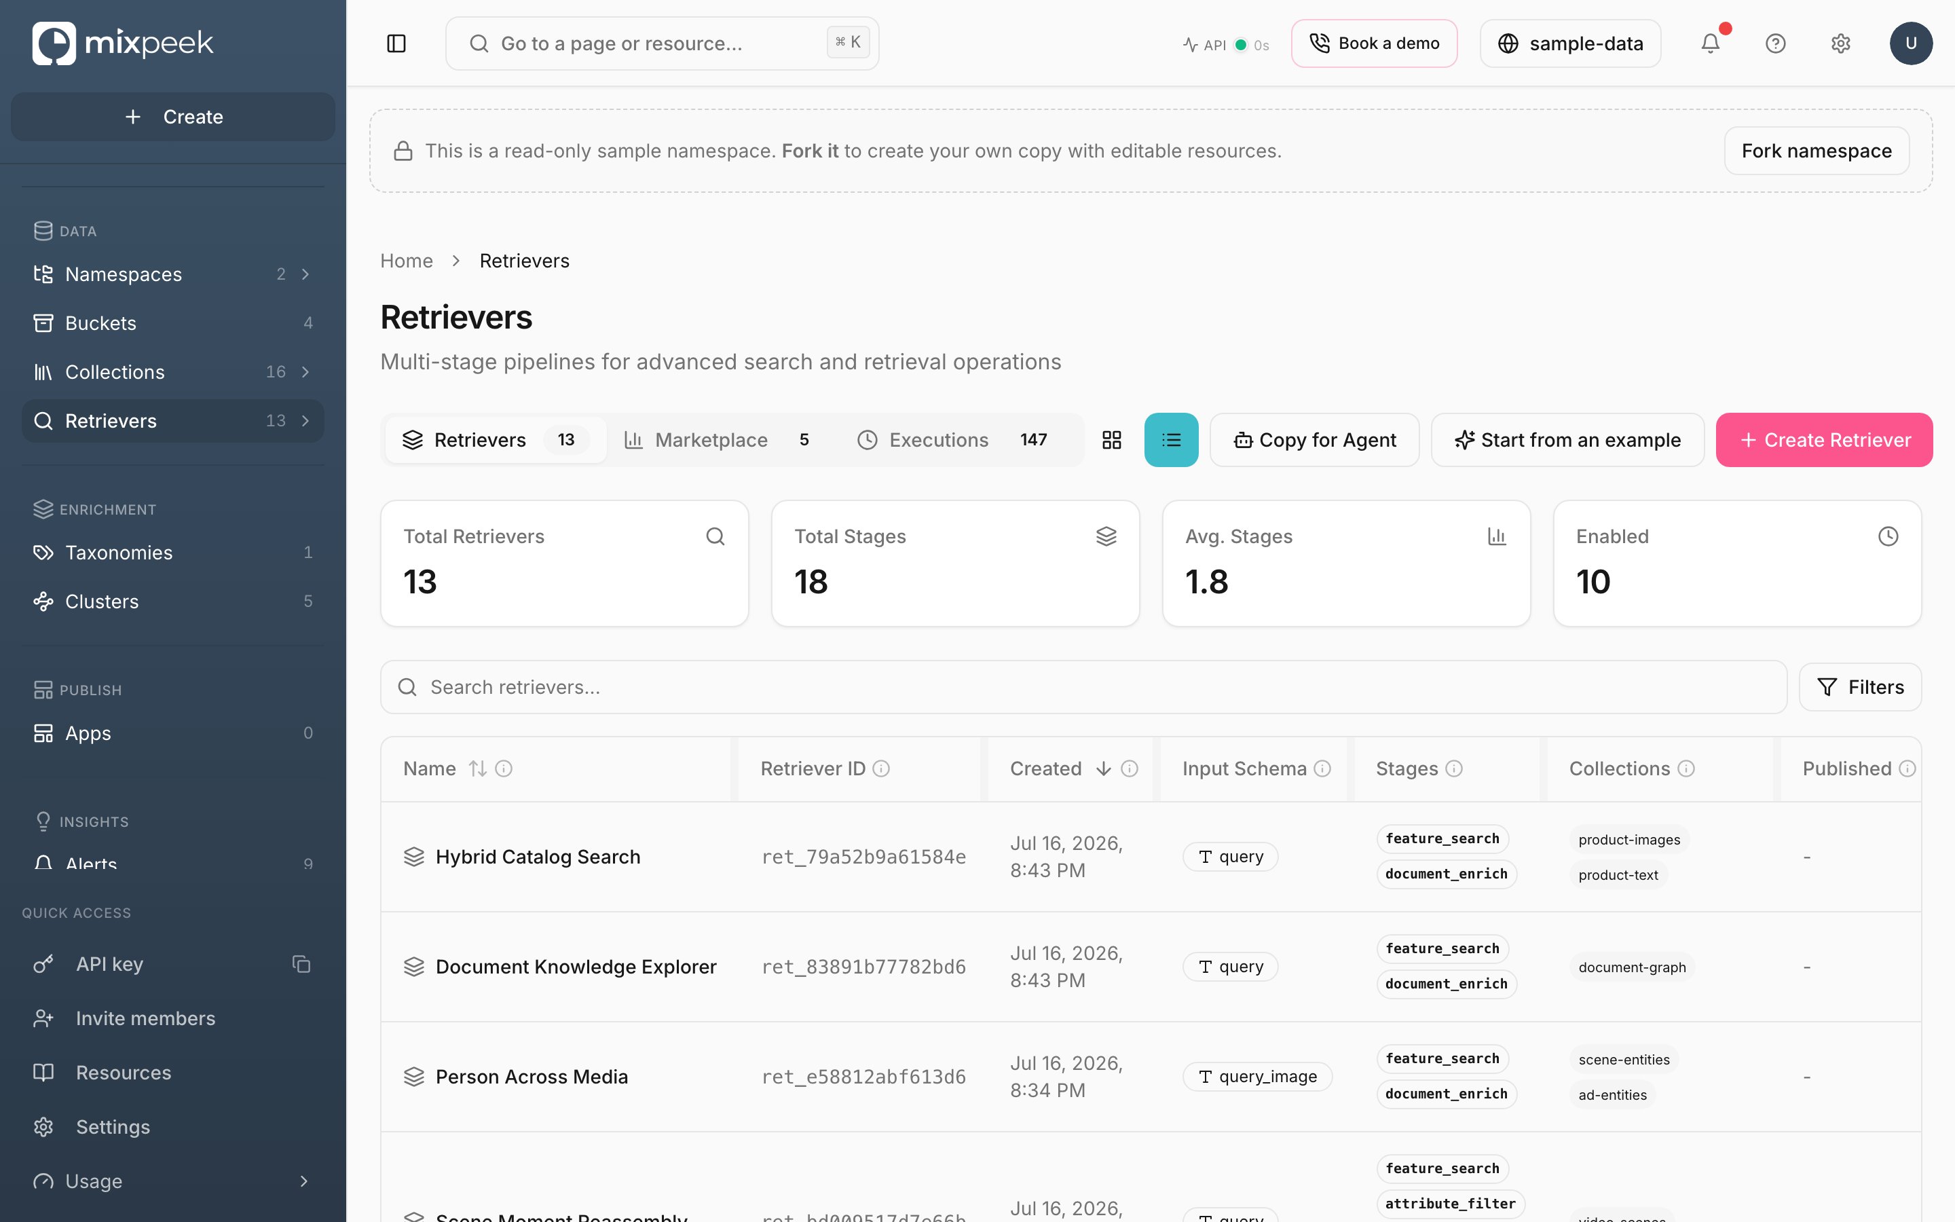1955x1222 pixels.
Task: Expand the Usage section arrow
Action: click(x=303, y=1181)
